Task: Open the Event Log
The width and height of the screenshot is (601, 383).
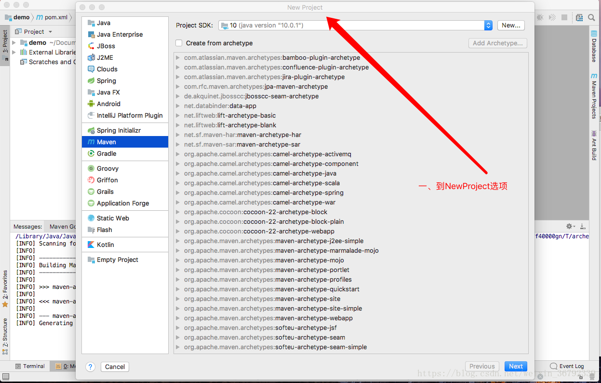Action: coord(567,366)
